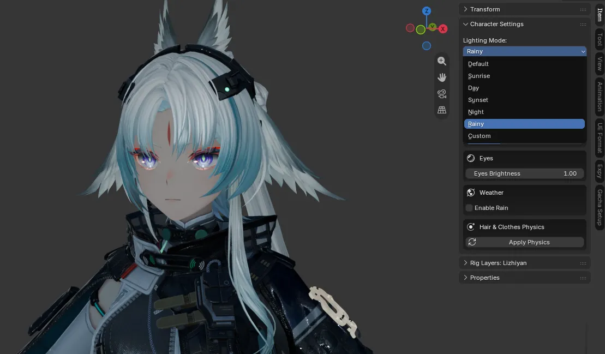
Task: Click the blue Z axis gizmo
Action: (427, 11)
